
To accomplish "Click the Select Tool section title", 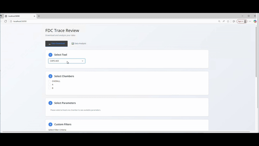I will (61, 55).
